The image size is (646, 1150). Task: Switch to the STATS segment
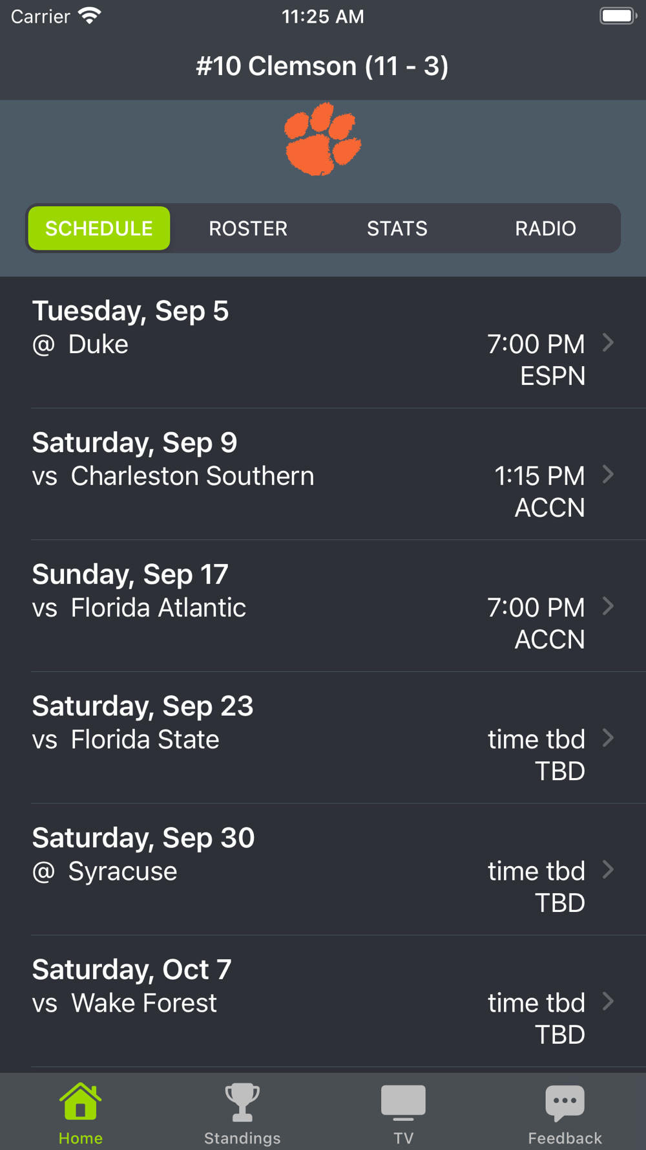click(x=397, y=228)
